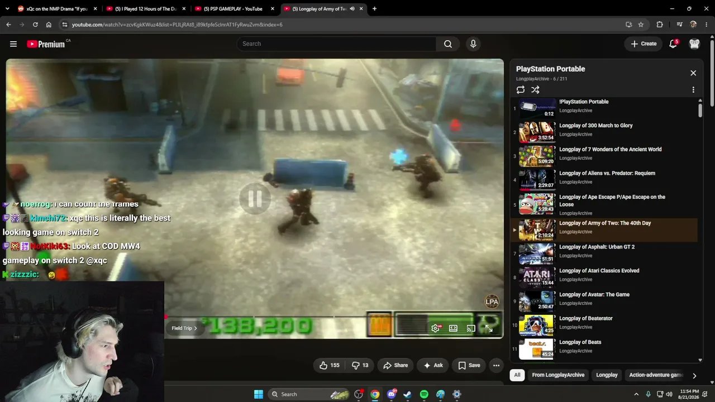The height and width of the screenshot is (402, 715).
Task: Switch to the xQc on the NMP Drama tab
Action: click(x=57, y=8)
